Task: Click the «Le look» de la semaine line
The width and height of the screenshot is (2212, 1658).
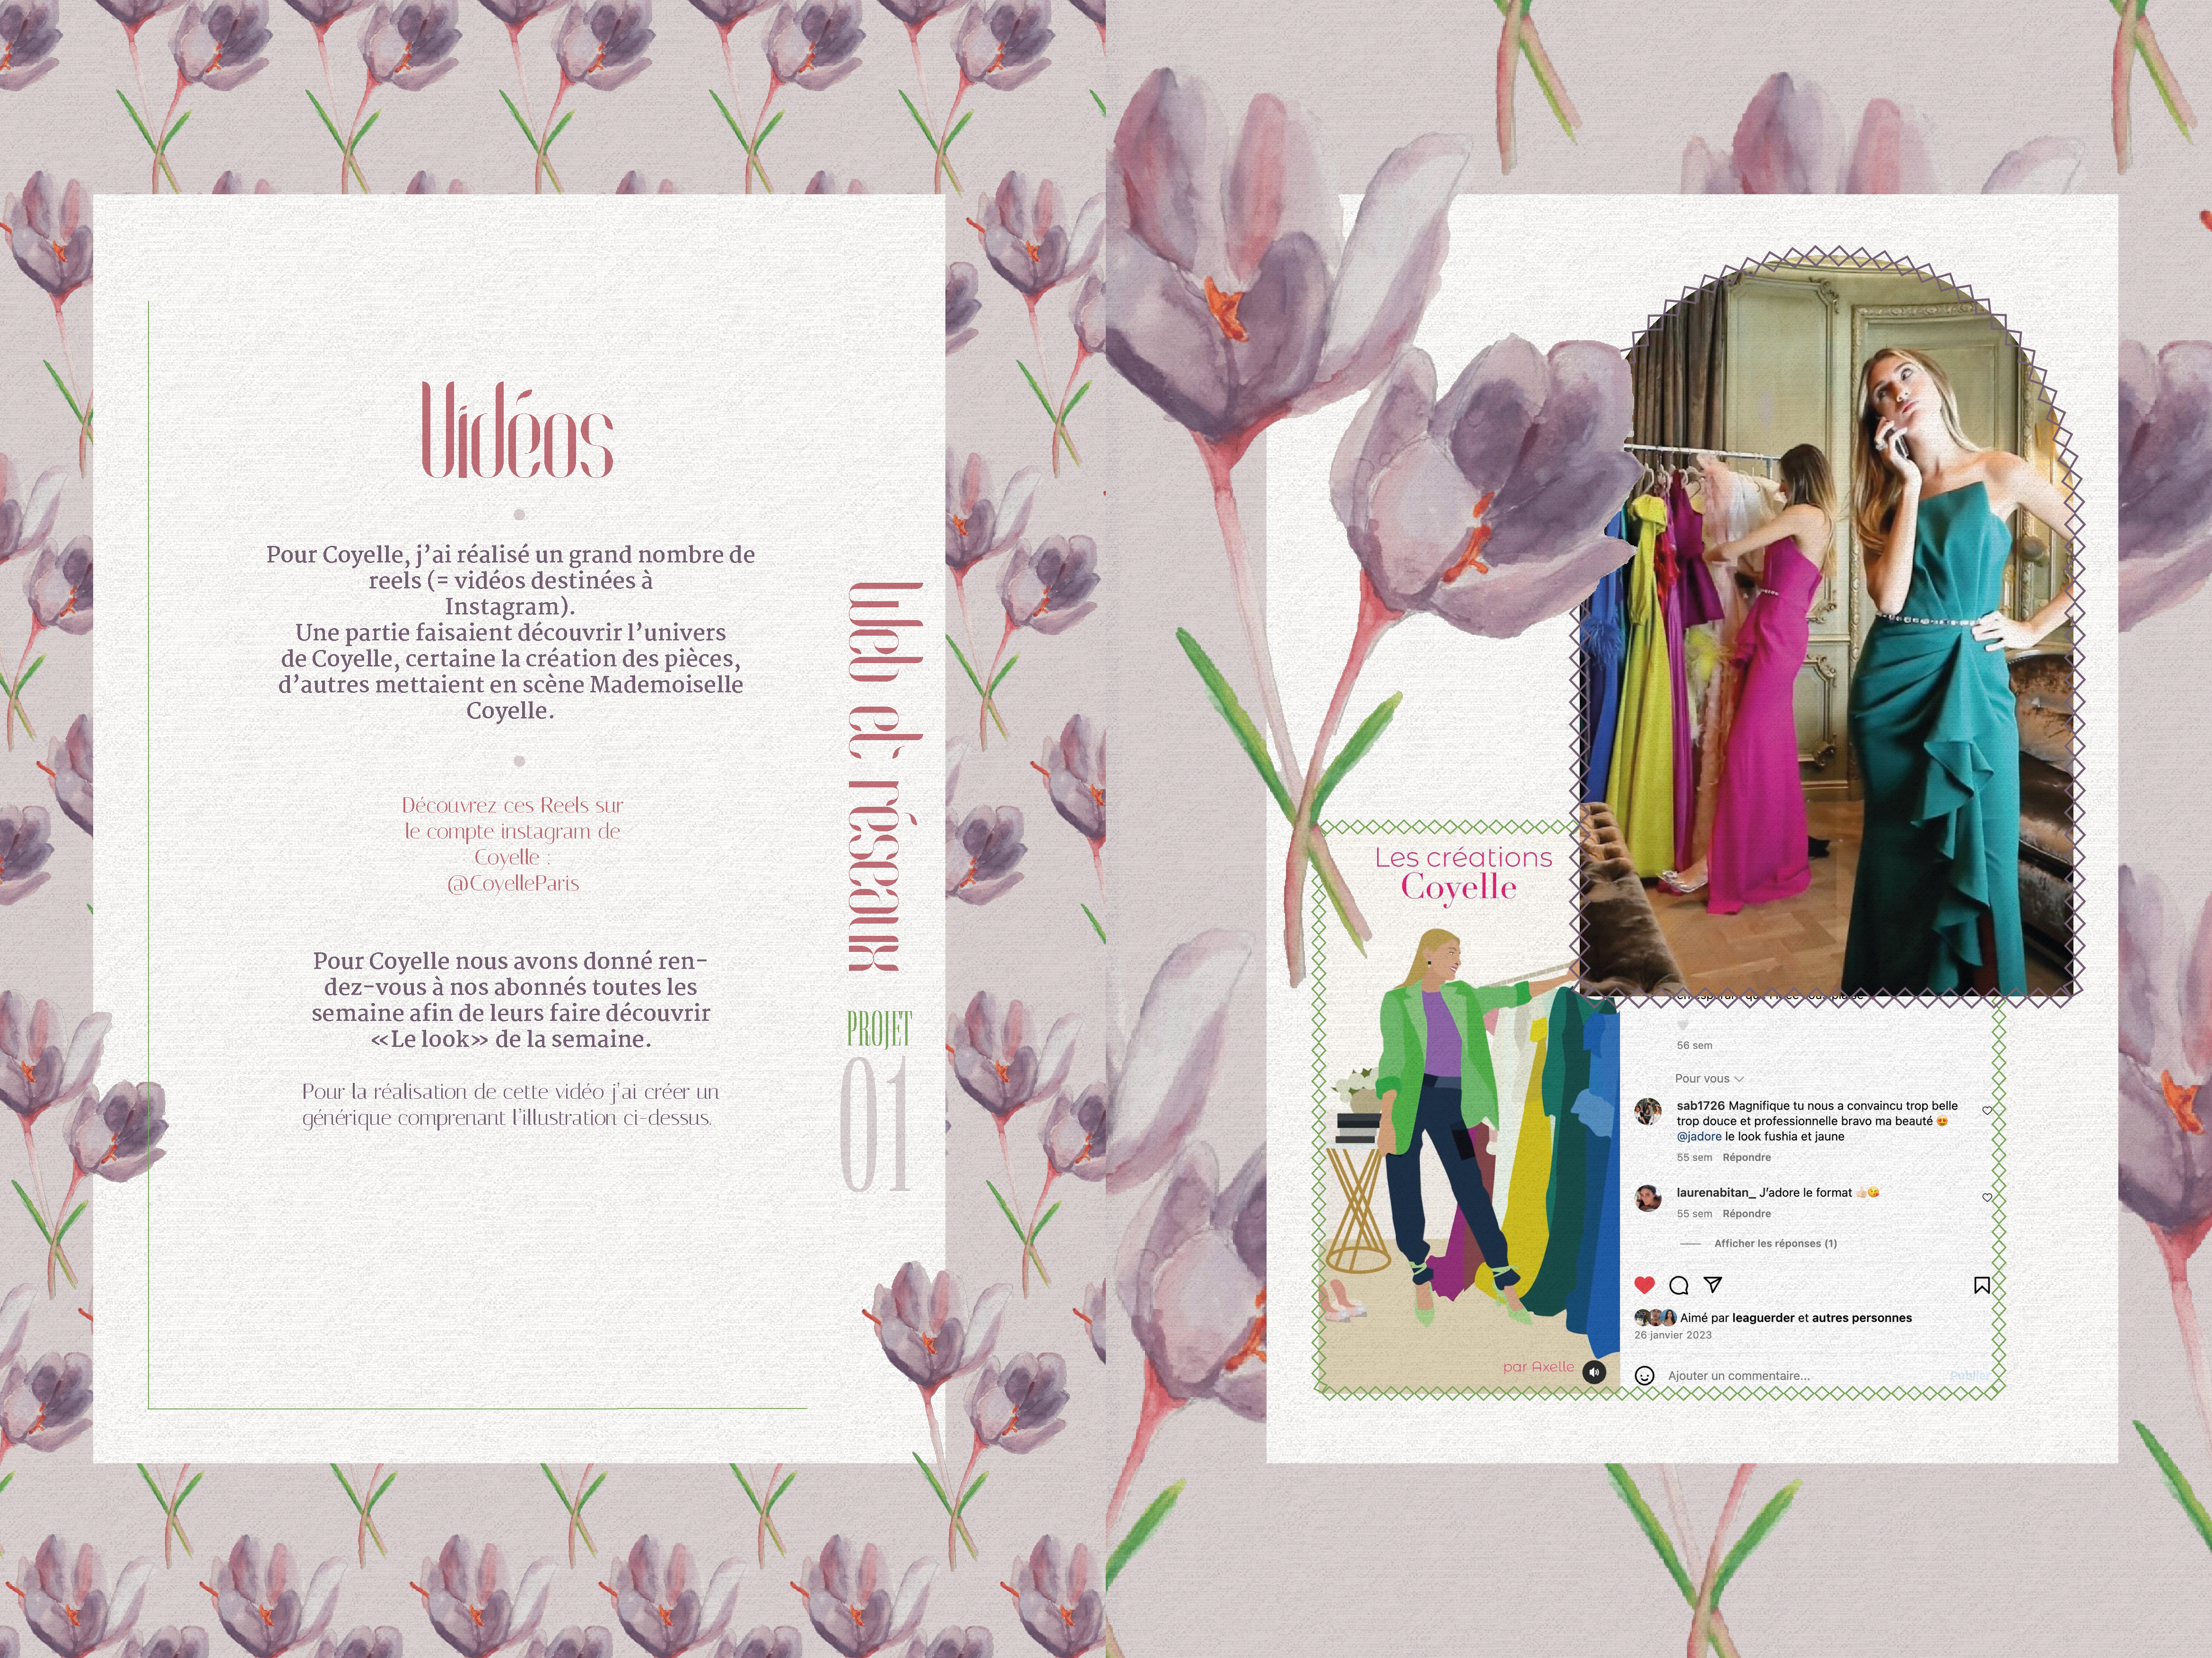Action: (x=510, y=1038)
